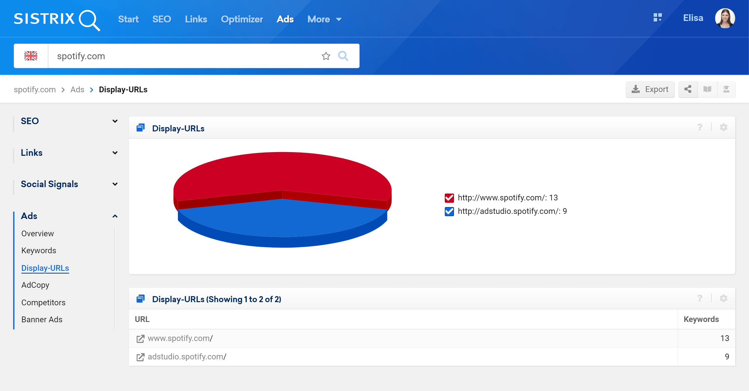Click the 9 keywords value
The height and width of the screenshot is (391, 749).
coord(727,356)
